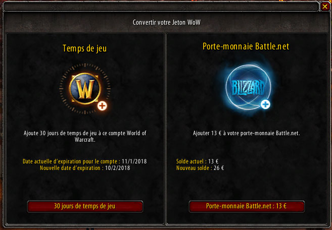
Task: Click the Temps de jeu heading
Action: tap(85, 48)
